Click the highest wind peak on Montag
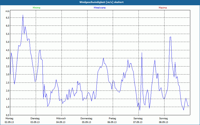200x125 pixels. tap(23, 15)
